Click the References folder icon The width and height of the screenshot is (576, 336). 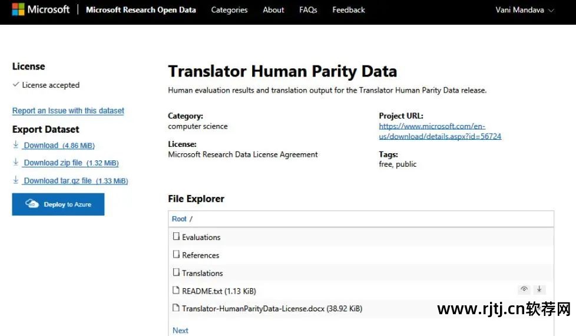pos(176,255)
